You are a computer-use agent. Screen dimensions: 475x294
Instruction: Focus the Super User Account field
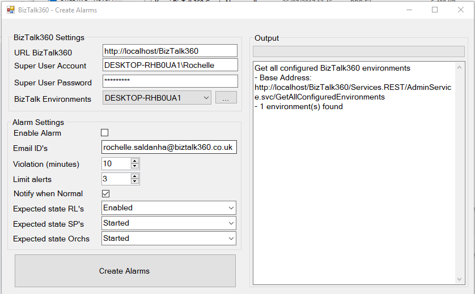click(170, 65)
